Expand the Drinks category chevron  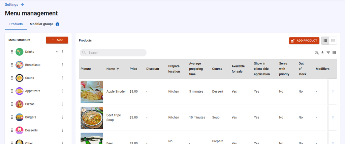pyautogui.click(x=57, y=52)
